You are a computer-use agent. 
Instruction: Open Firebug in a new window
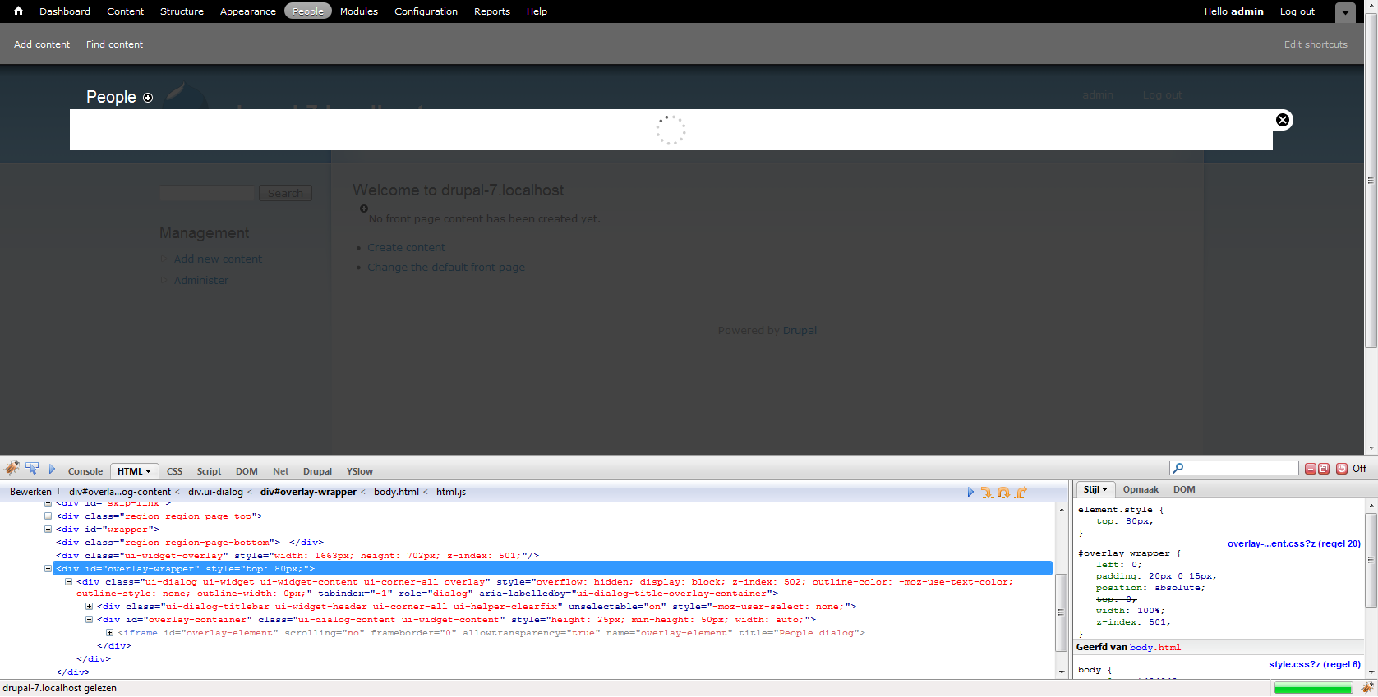[x=1324, y=469]
